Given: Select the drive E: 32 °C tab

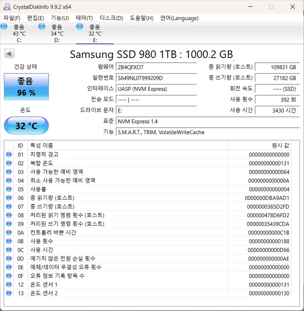Looking at the screenshot, I should [95, 33].
